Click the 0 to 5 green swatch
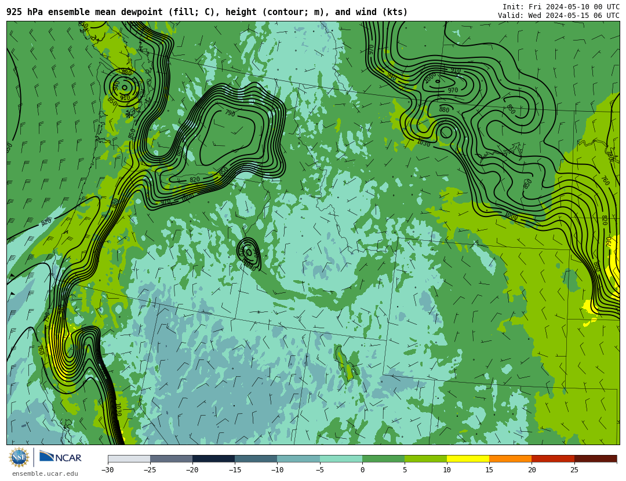Screen dimensions: 626x481 pos(383,458)
